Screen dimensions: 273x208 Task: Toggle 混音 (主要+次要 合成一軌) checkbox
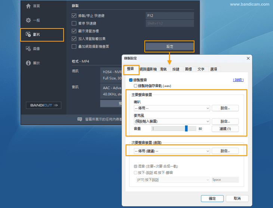point(135,166)
